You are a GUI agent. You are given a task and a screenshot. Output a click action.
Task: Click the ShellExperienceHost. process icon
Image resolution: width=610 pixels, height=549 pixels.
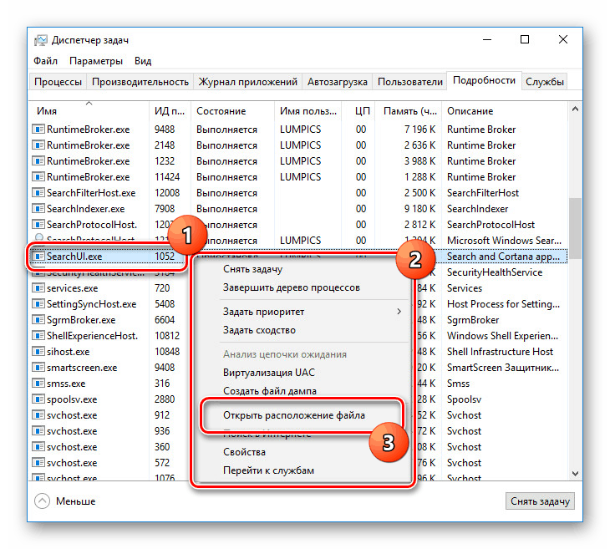click(38, 336)
